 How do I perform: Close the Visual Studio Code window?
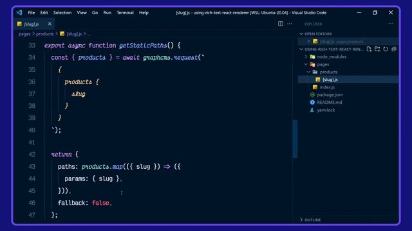[x=391, y=13]
